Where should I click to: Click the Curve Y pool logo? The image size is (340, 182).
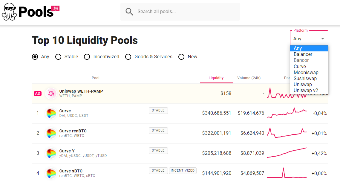pos(51,153)
